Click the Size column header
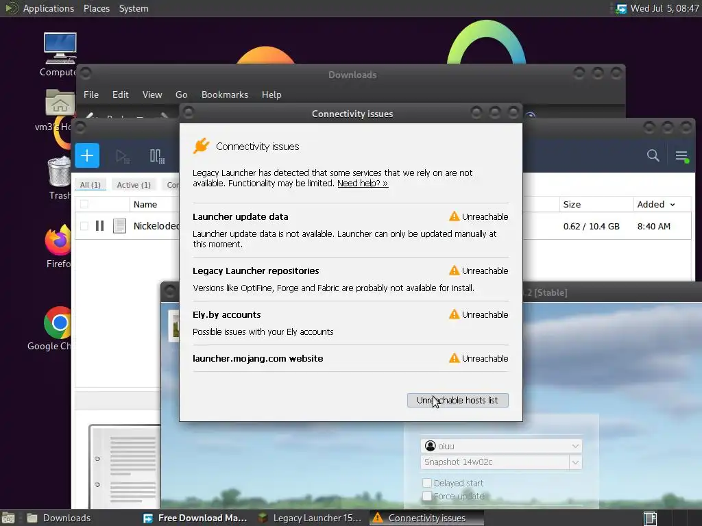The image size is (702, 526). [572, 204]
